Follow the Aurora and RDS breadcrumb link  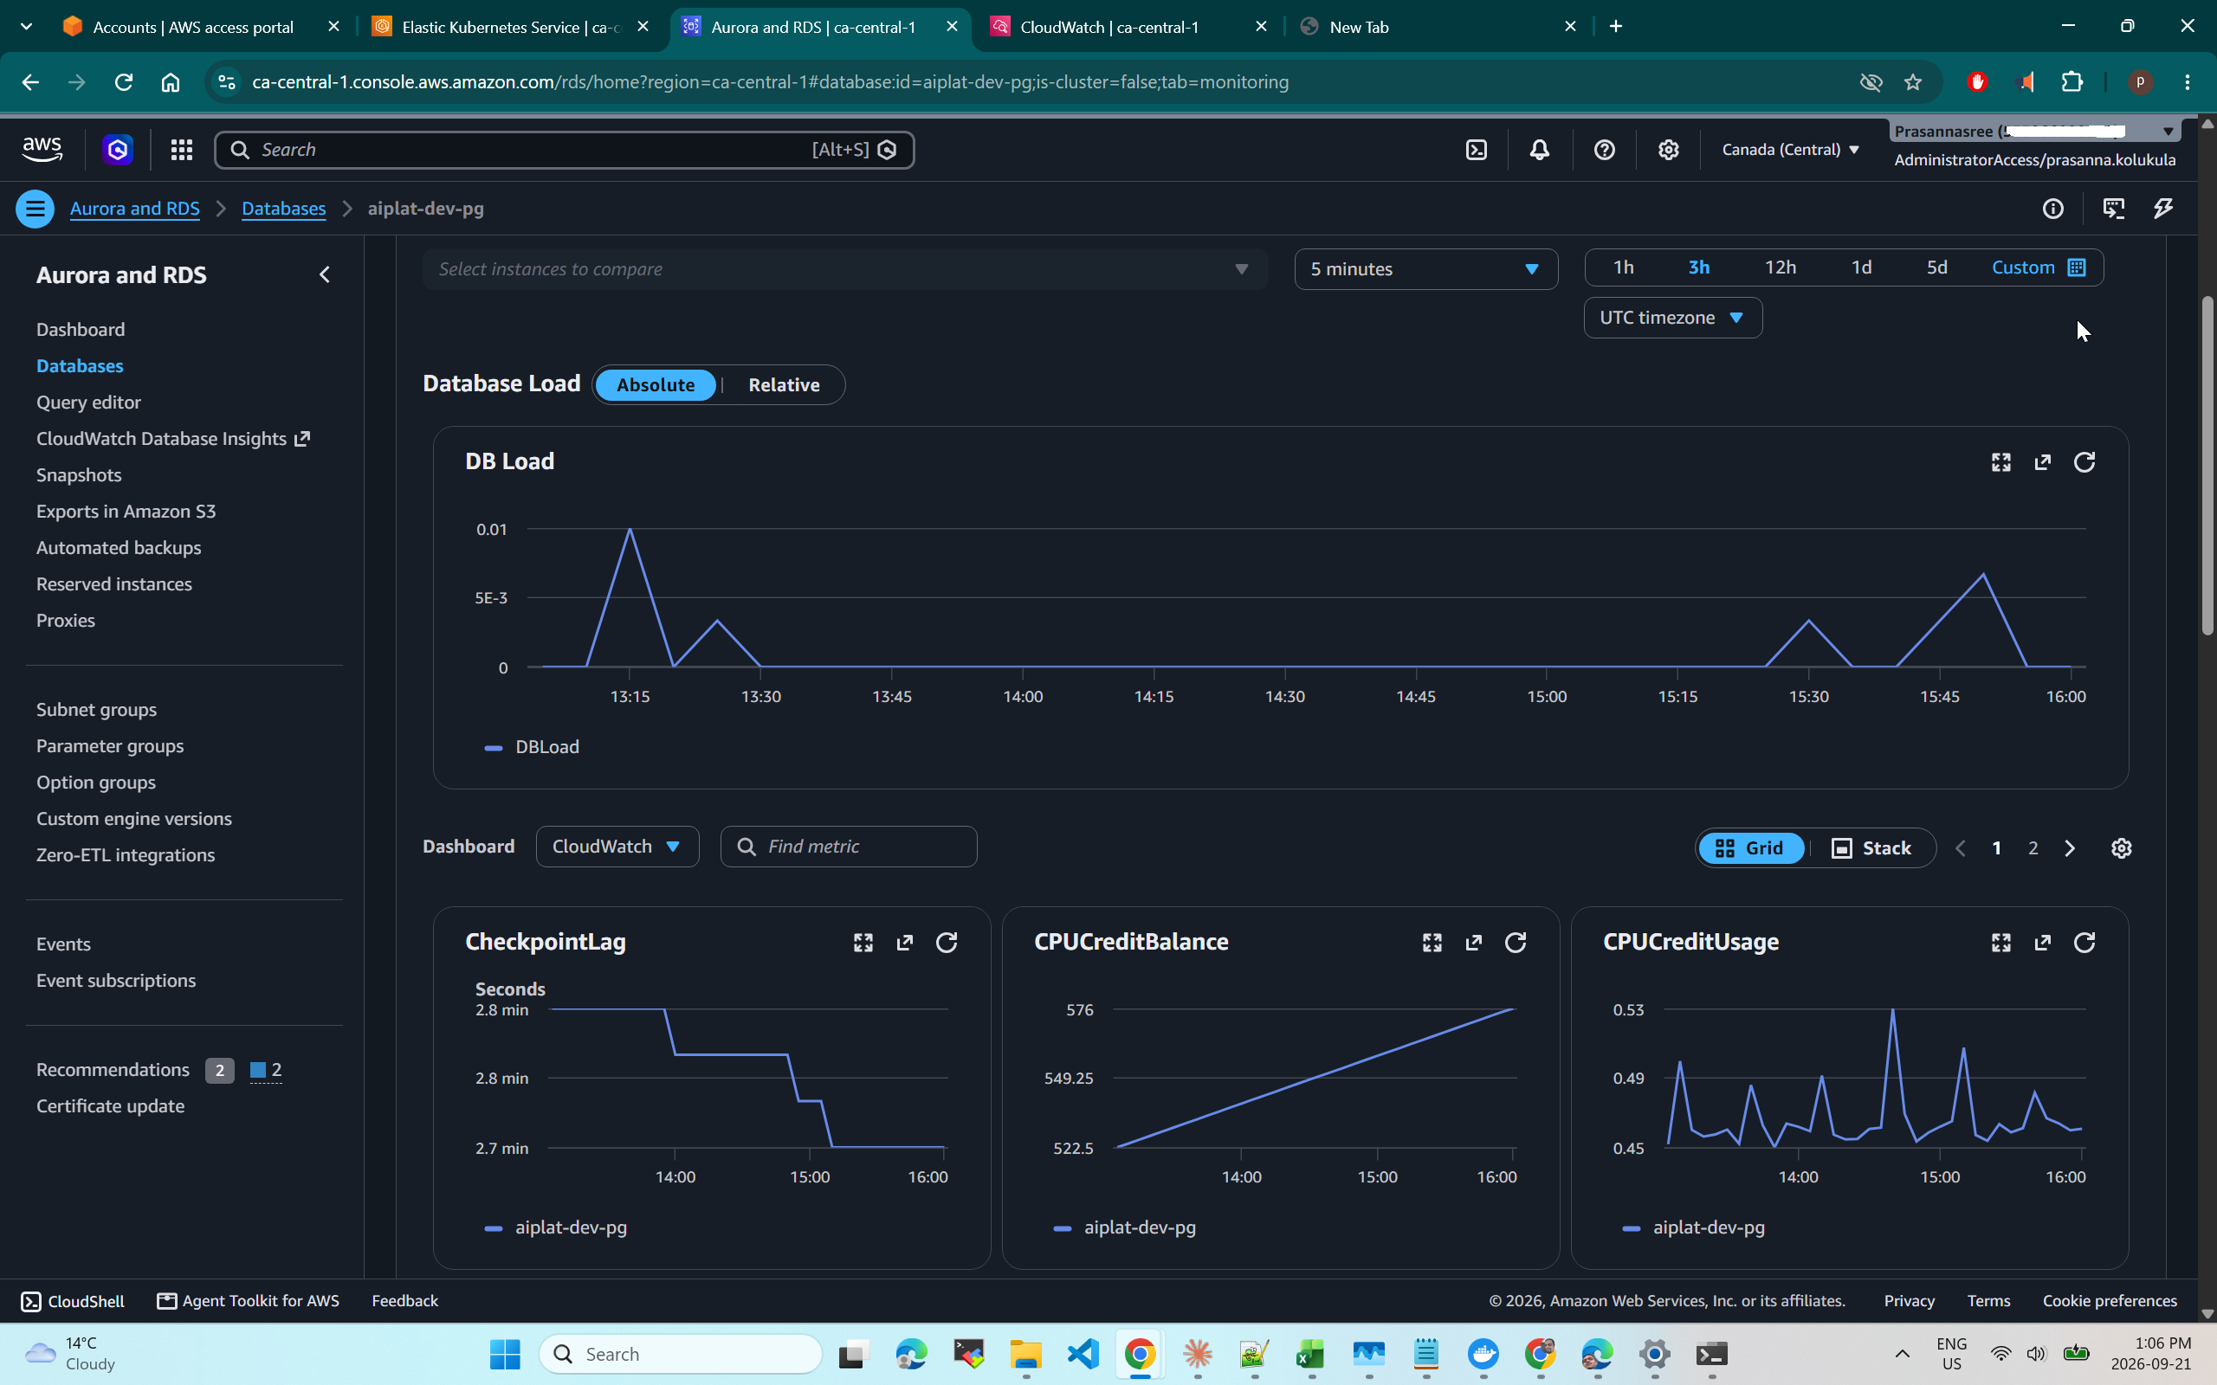click(x=135, y=209)
